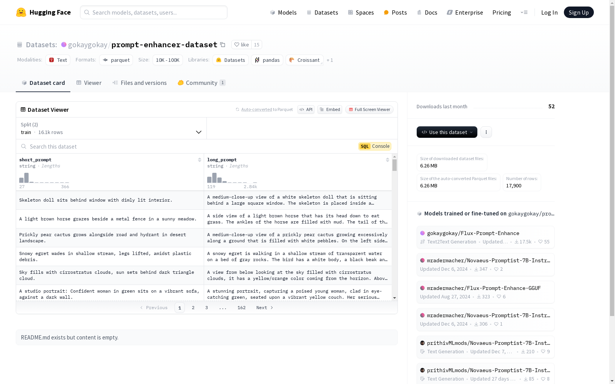Screen dimensions: 615x384
Task: Open Enterprise in the top navigation
Action: (x=465, y=12)
